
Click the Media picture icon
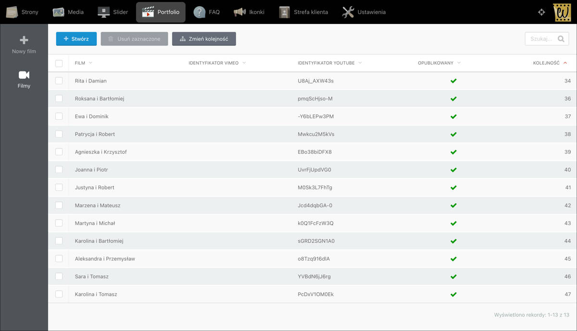click(x=59, y=12)
